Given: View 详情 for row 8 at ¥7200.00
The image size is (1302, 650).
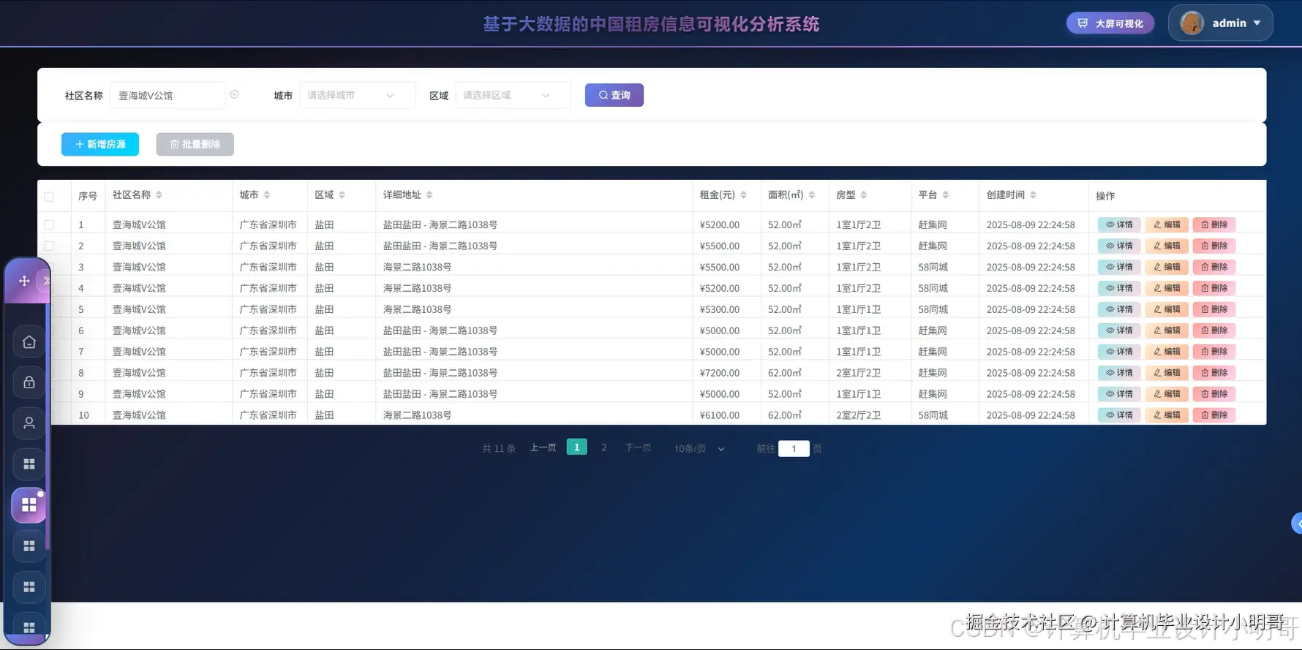Looking at the screenshot, I should tap(1119, 373).
